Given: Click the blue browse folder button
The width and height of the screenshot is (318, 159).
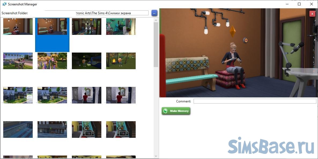Looking at the screenshot, I should 154,13.
